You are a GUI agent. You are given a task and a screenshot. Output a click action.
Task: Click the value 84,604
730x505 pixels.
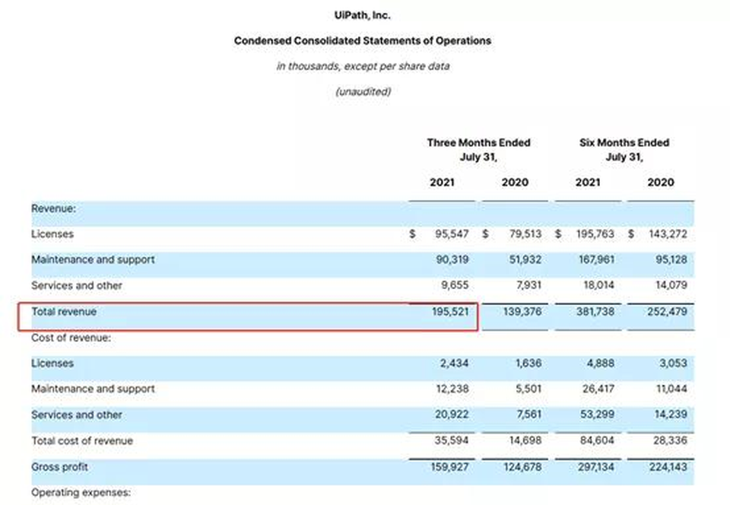click(598, 440)
